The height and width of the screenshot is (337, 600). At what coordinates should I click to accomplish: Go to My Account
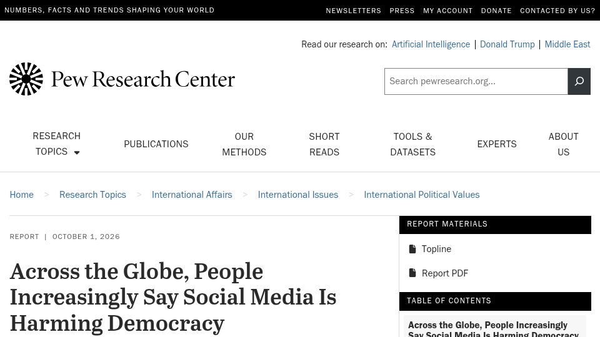[447, 11]
